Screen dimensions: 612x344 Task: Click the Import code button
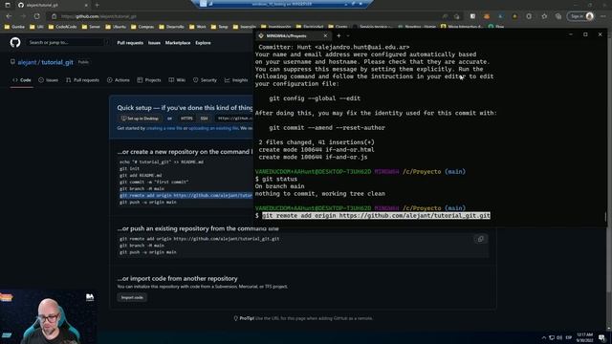pos(132,297)
